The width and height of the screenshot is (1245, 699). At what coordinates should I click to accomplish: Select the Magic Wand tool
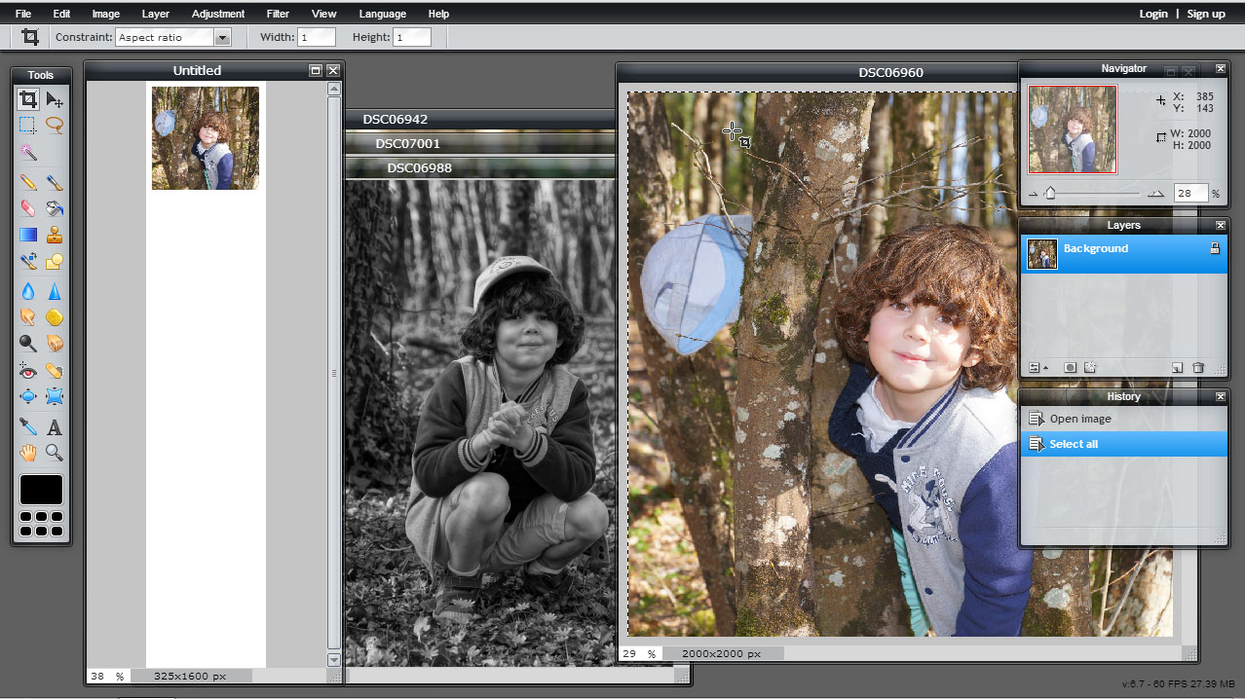pyautogui.click(x=27, y=153)
